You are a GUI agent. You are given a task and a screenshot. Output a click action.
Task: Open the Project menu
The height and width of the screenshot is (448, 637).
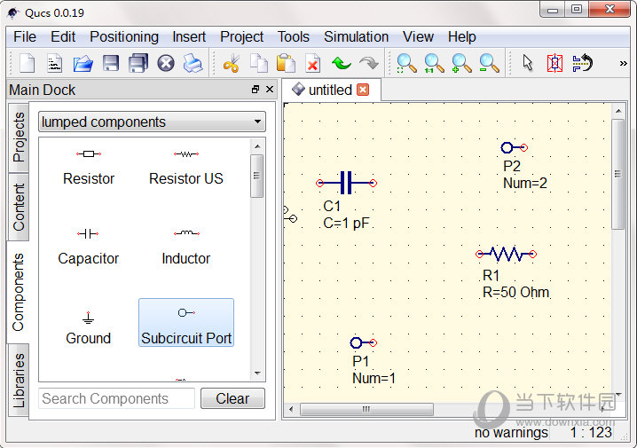coord(241,37)
